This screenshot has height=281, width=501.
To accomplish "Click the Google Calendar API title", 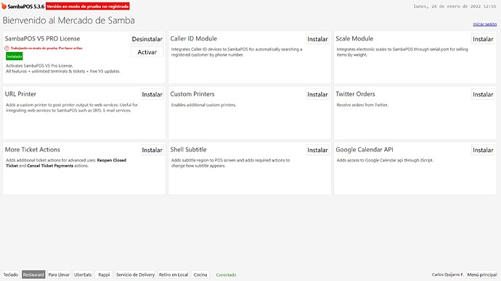I will (364, 149).
